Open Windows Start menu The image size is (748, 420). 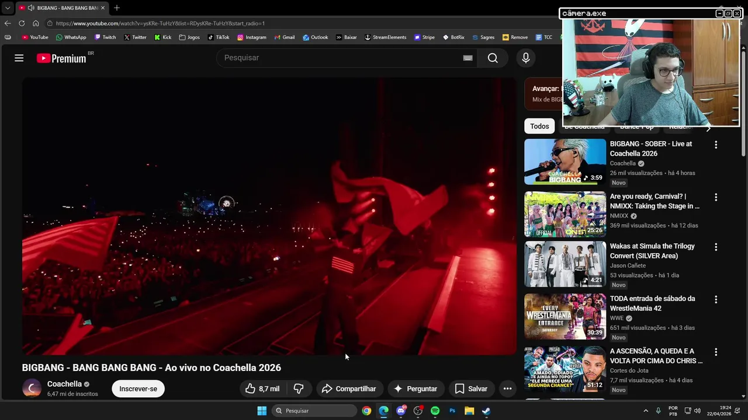(x=262, y=411)
